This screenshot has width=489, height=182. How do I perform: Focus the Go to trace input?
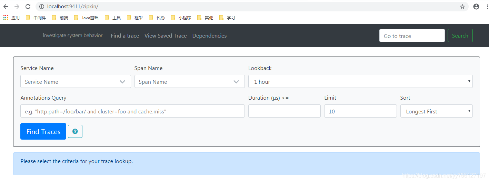click(412, 36)
